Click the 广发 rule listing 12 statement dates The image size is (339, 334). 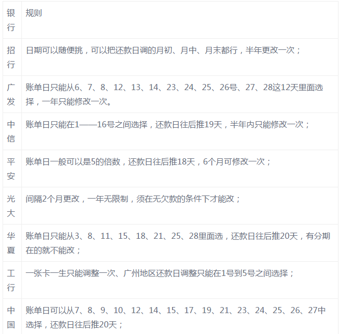pos(180,94)
